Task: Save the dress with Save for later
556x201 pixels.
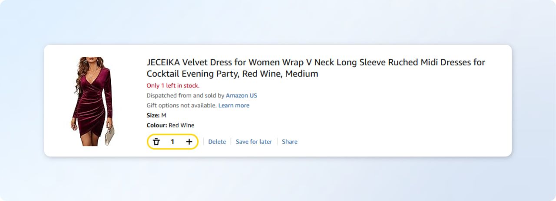Action: pos(254,142)
